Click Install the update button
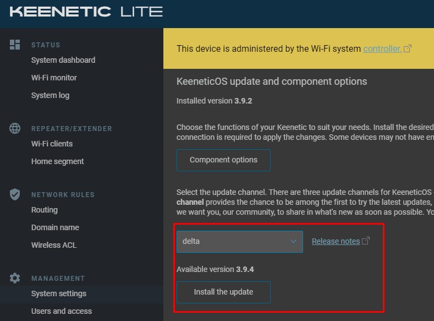The image size is (434, 321). pos(223,292)
